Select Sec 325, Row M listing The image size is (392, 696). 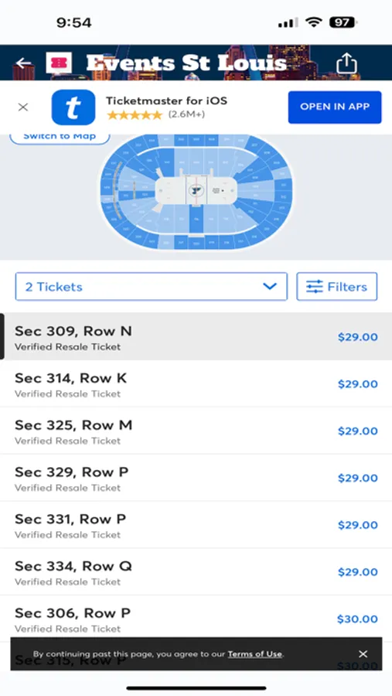click(196, 431)
